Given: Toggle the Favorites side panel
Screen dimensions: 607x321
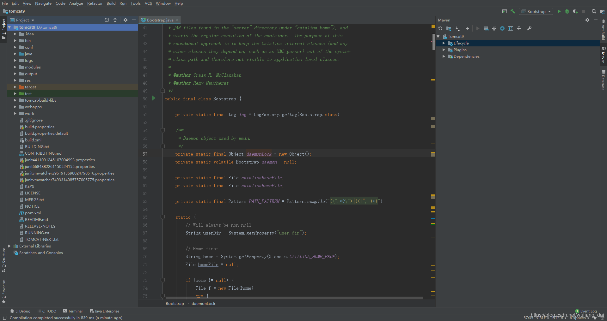Looking at the screenshot, I should tap(4, 291).
